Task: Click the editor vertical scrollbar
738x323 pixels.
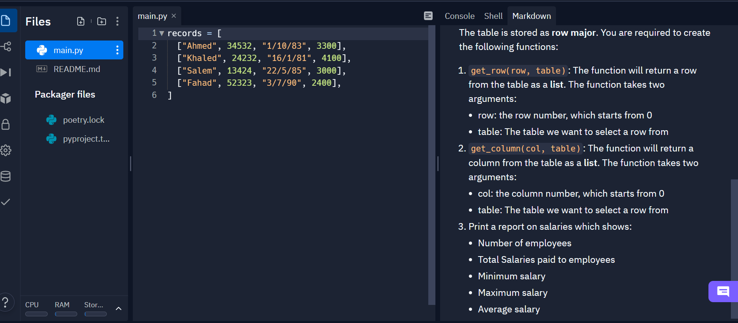Action: (x=431, y=165)
